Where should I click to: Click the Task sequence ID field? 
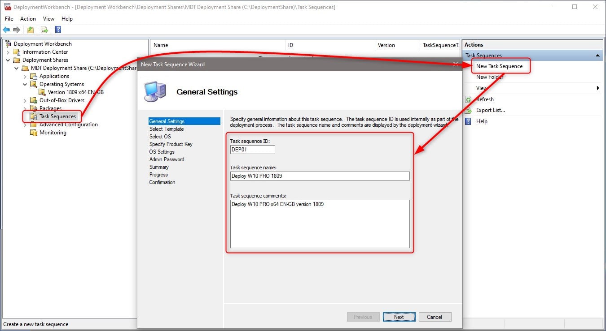(253, 150)
